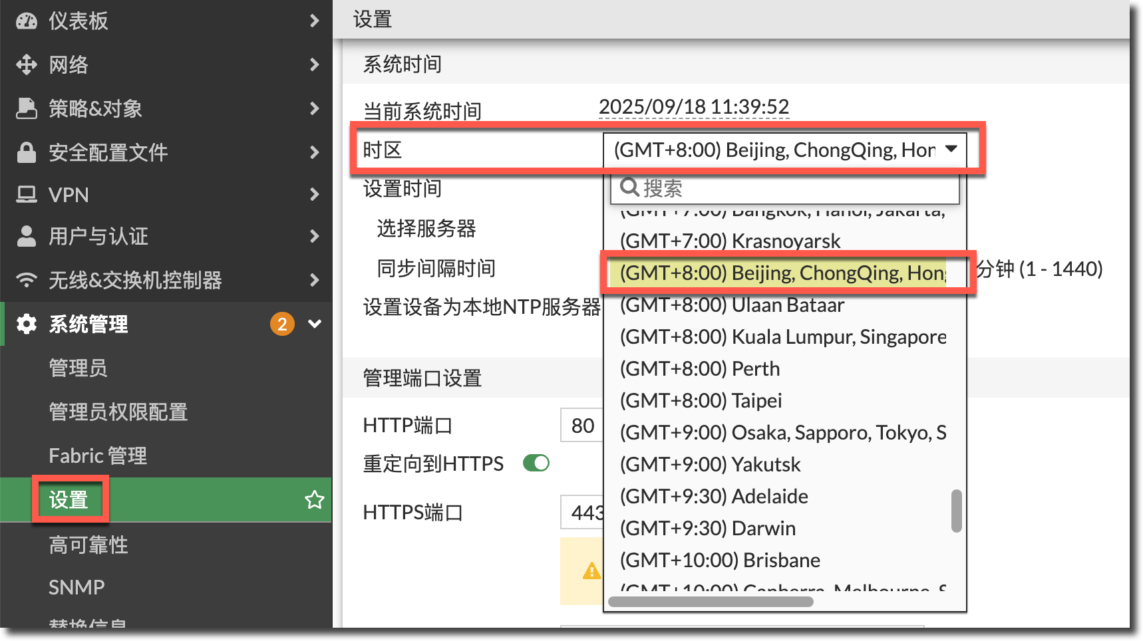Click the User & Authentication person icon
The image size is (1143, 641).
27,236
